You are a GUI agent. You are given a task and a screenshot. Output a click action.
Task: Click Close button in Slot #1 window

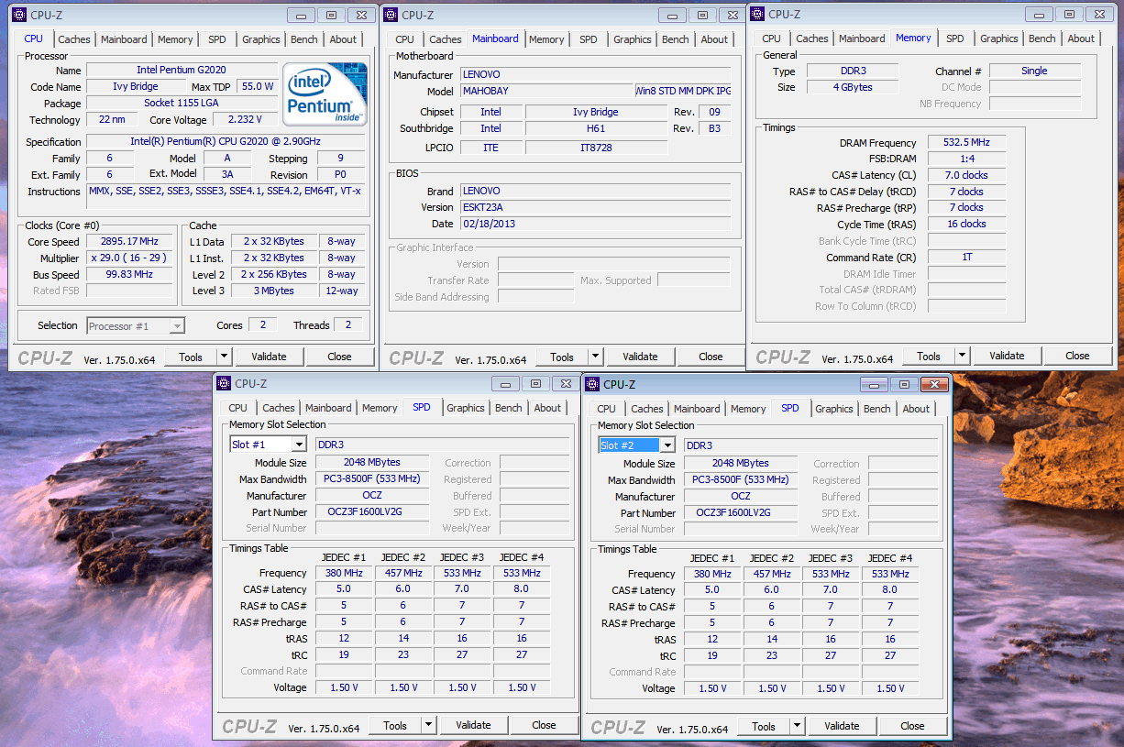pos(544,725)
